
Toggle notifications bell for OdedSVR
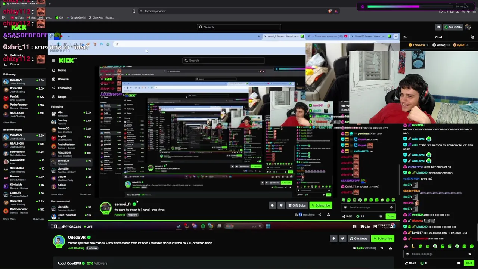tap(333, 238)
